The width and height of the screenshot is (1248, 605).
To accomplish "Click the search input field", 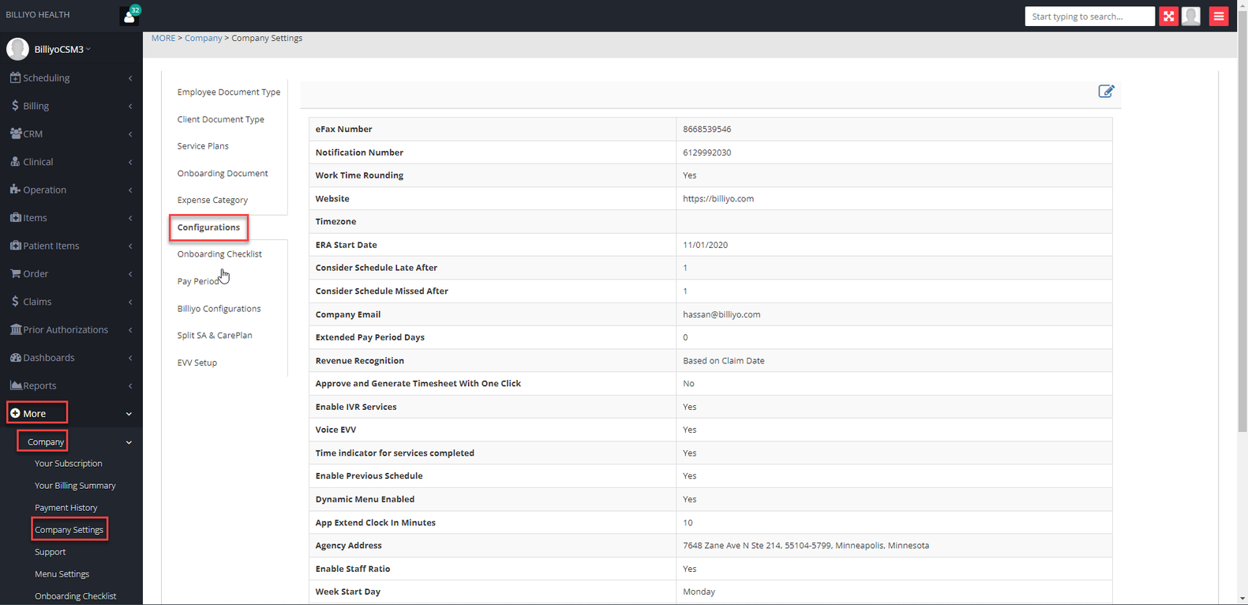I will click(x=1089, y=17).
